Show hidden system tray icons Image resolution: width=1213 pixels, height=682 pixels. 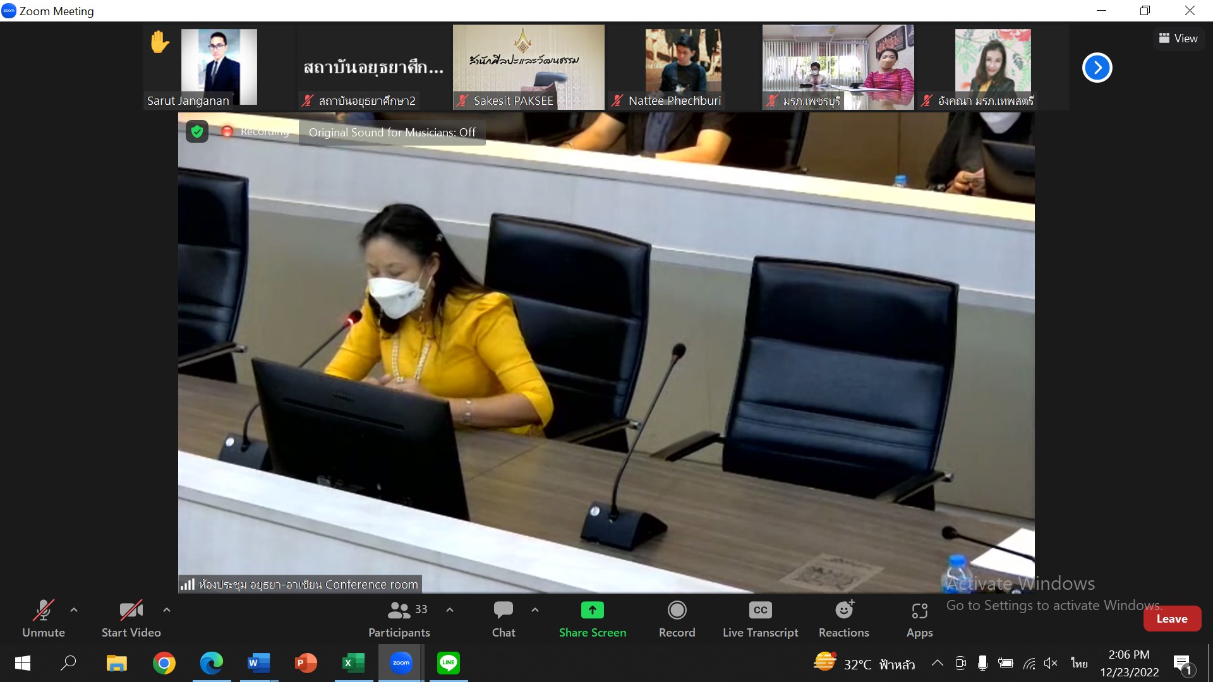click(x=938, y=663)
